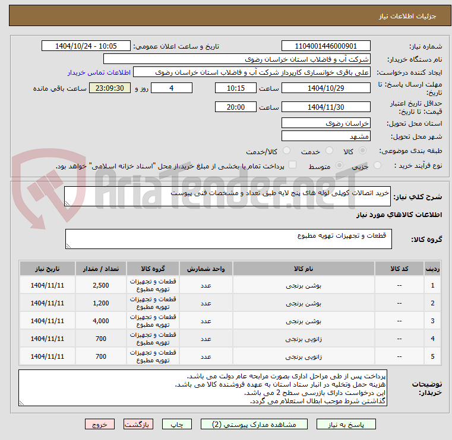Select the متوسط purchase type radio
The image size is (452, 440).
(340, 165)
